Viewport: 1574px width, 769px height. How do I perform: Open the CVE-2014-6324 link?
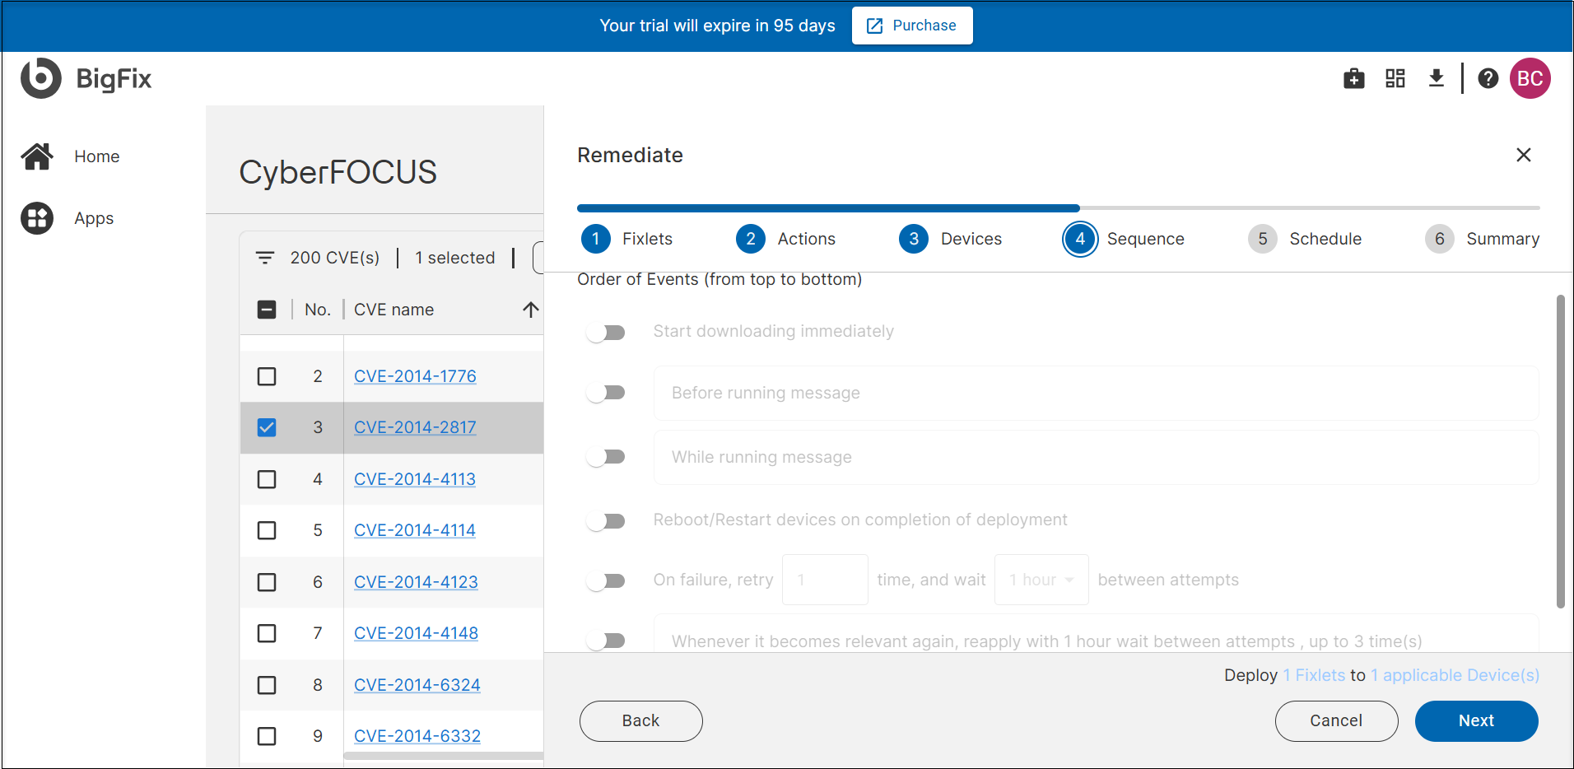coord(417,685)
